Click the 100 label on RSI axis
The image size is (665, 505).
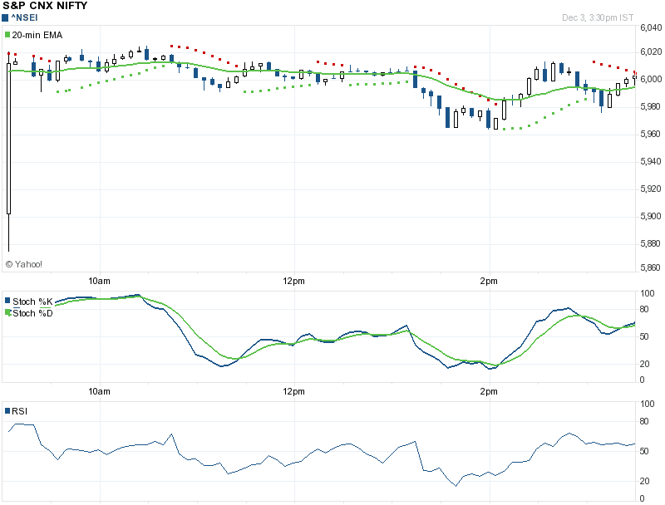(648, 404)
